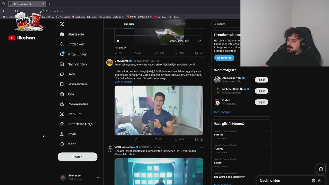
Task: Compose new message in Nachrichten drawer
Action: tap(314, 181)
